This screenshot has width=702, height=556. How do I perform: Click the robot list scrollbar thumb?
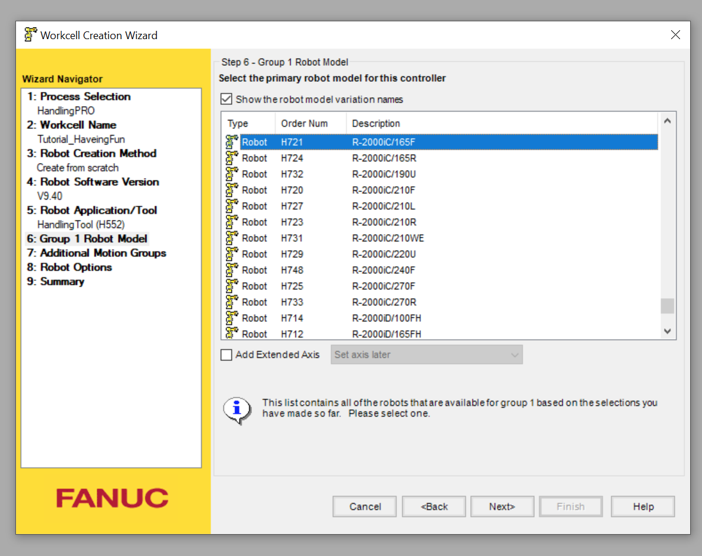pos(667,306)
